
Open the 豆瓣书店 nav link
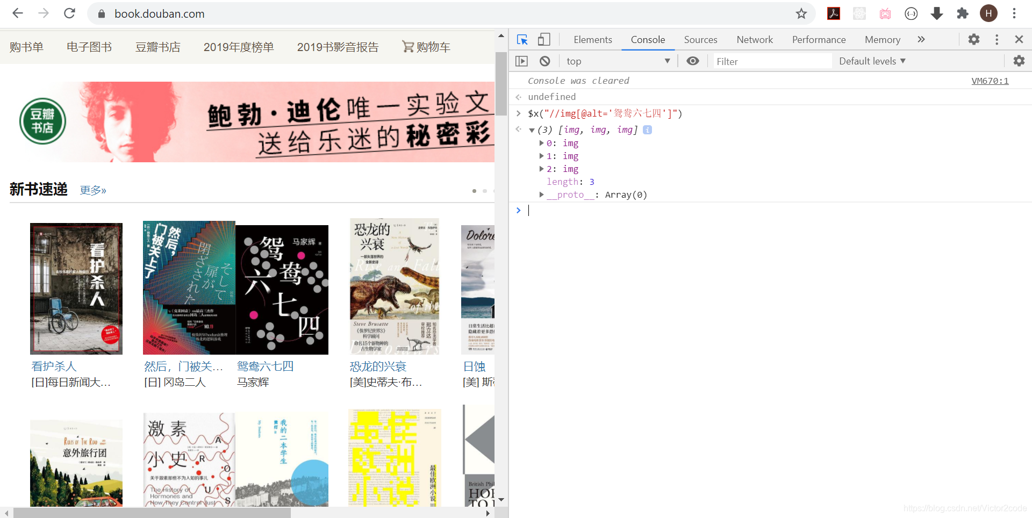coord(158,47)
